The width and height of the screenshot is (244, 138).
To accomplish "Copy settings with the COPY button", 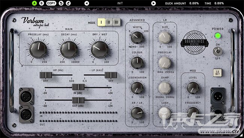I will click(51, 3).
